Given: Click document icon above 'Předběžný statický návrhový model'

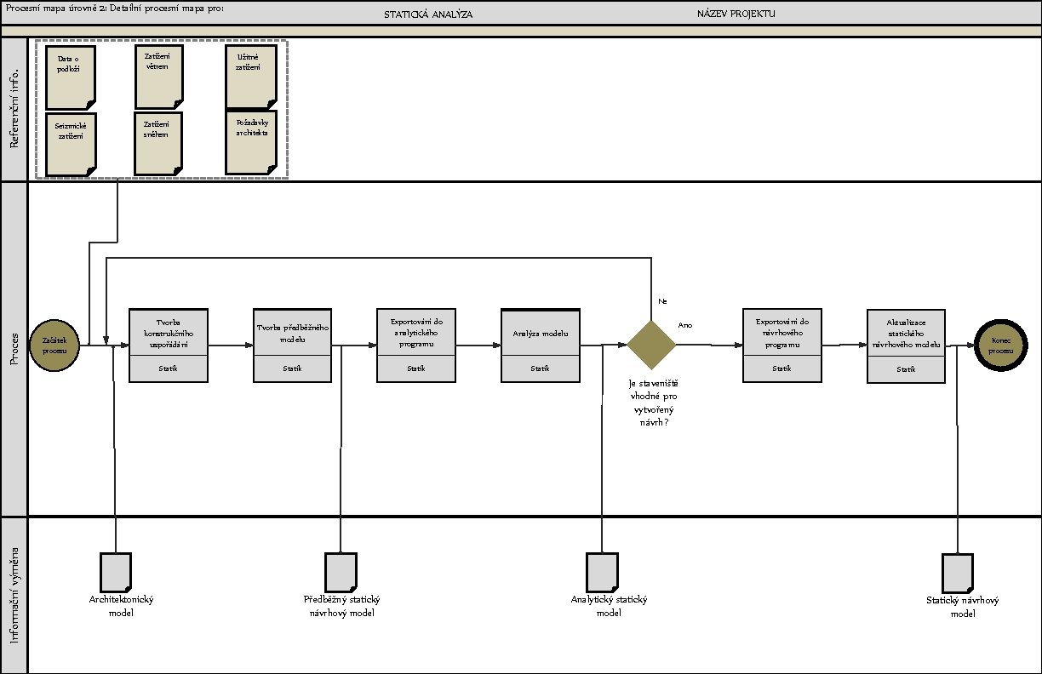Looking at the screenshot, I should 341,572.
